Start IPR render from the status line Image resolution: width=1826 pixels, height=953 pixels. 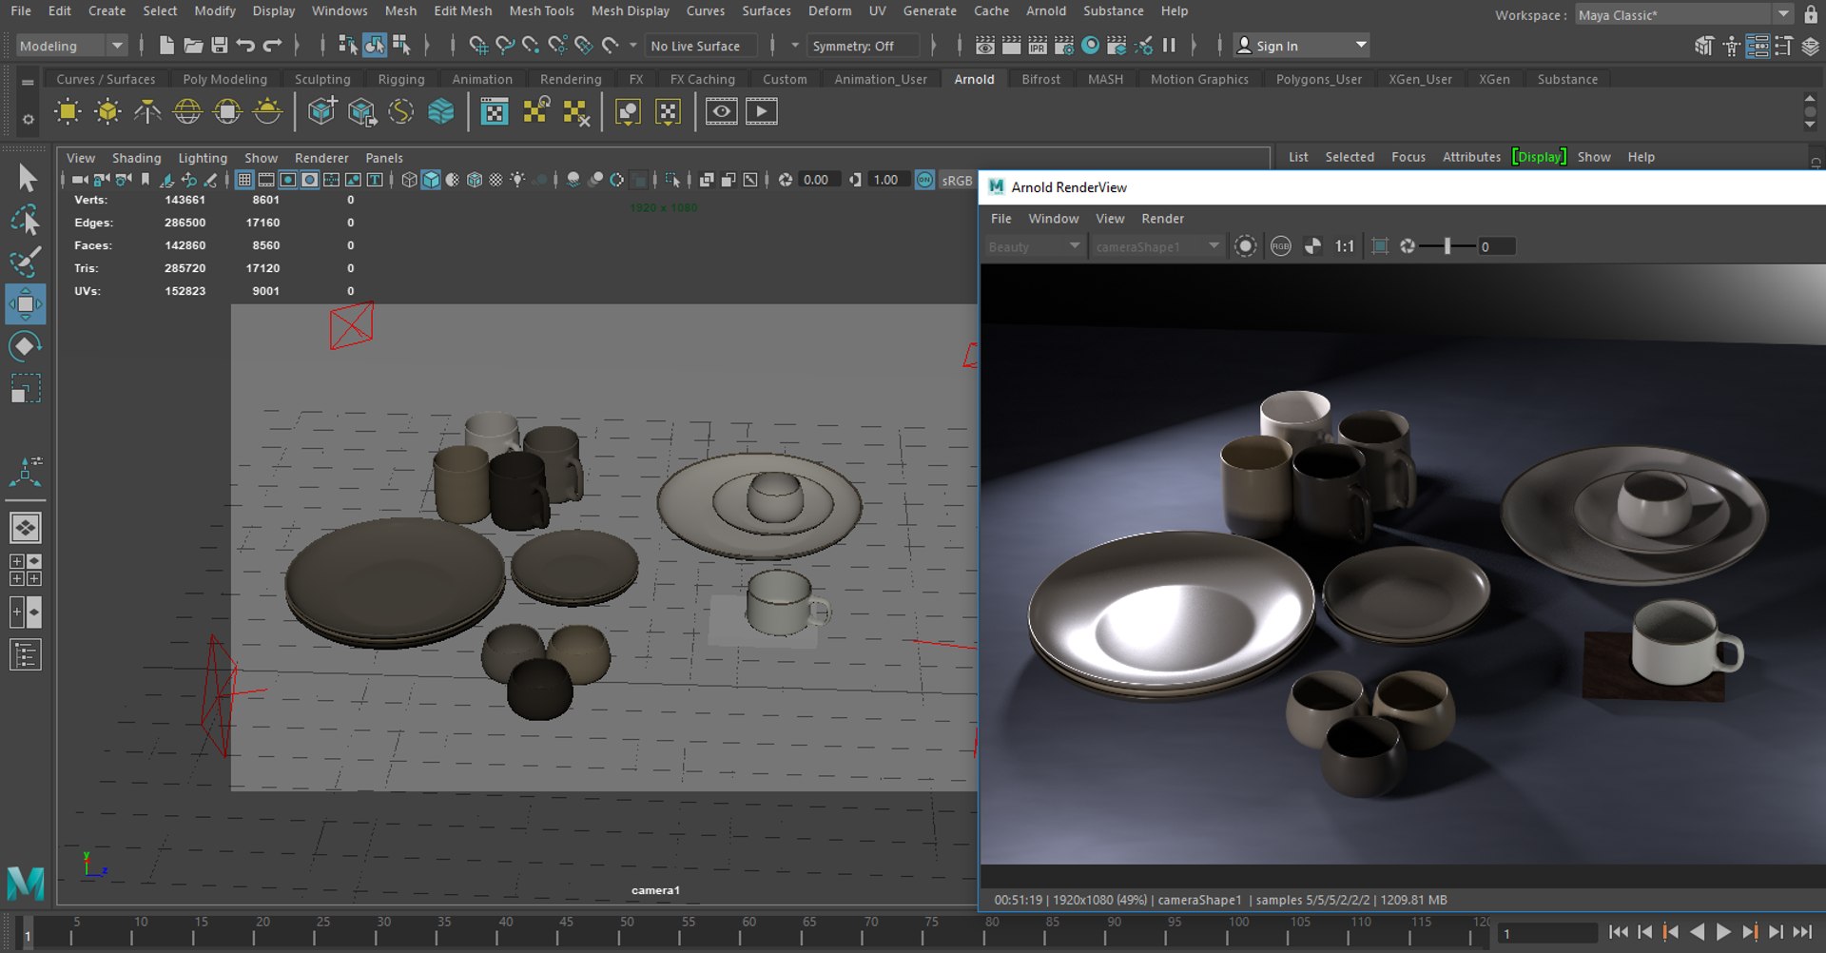click(x=1038, y=45)
